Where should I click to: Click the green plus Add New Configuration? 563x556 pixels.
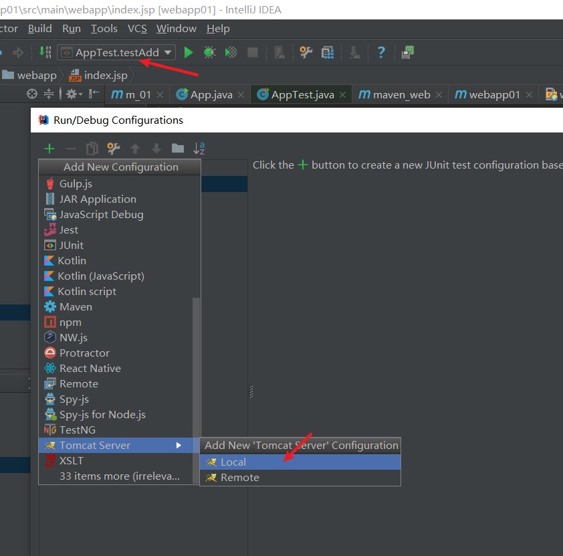(49, 149)
